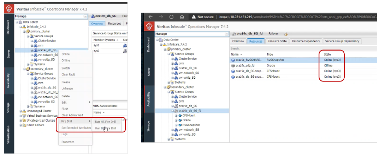
Task: Open the Resource Dependency tab
Action: [x=306, y=41]
